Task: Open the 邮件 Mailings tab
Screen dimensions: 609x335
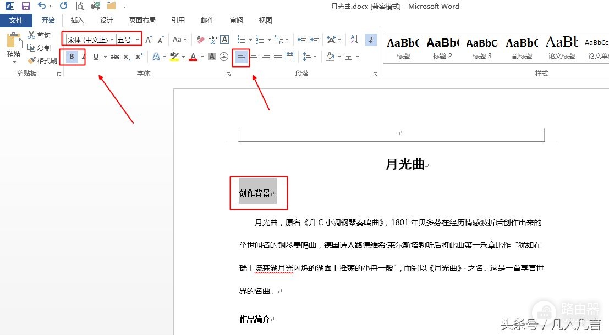Action: tap(207, 20)
